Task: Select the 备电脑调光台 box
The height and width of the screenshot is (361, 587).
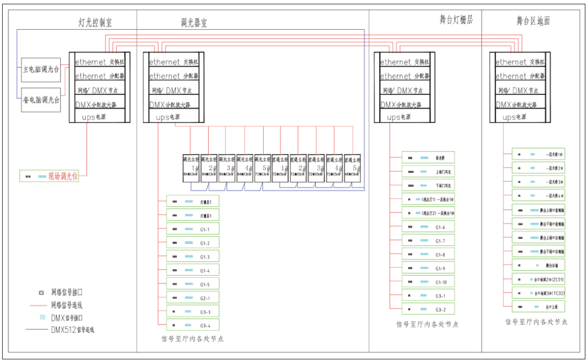Action: click(x=41, y=100)
